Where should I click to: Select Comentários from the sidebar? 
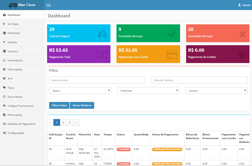[22, 60]
